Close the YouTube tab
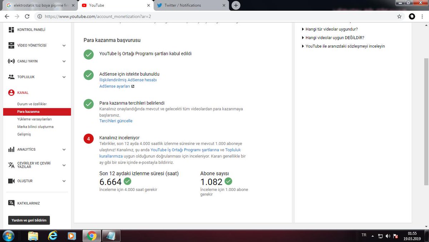429x242 pixels. tap(148, 5)
